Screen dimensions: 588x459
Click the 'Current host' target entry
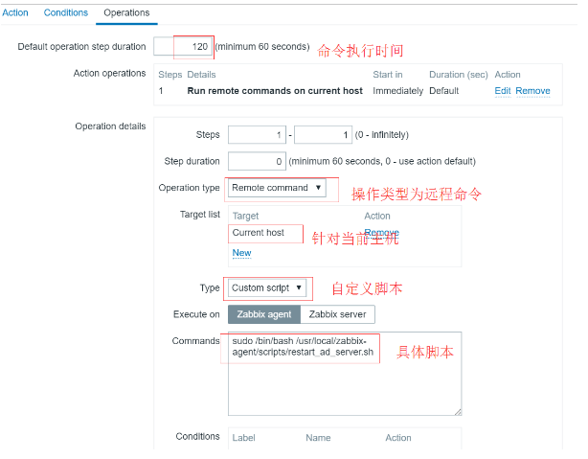(258, 233)
